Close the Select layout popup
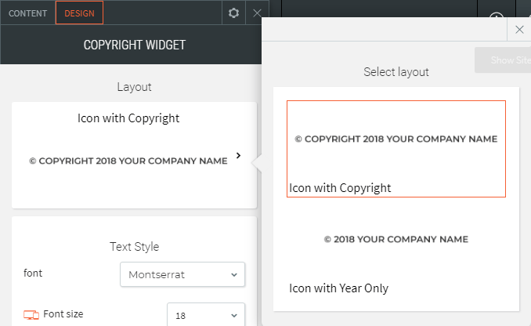 click(519, 30)
